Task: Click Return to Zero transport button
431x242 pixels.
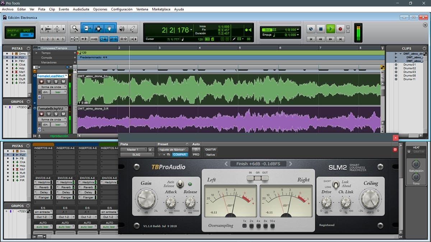Action: pos(311,39)
